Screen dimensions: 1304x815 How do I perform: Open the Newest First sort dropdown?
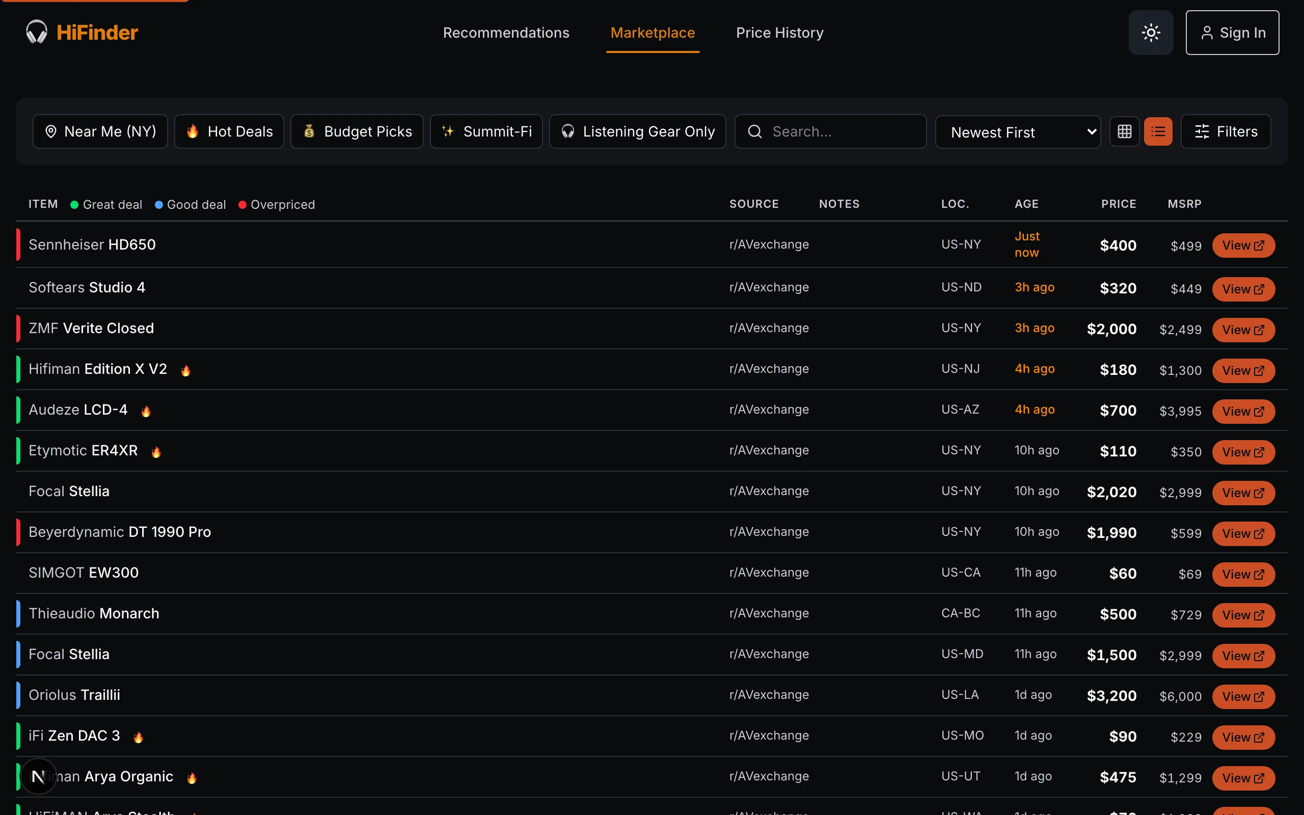[x=1018, y=132]
